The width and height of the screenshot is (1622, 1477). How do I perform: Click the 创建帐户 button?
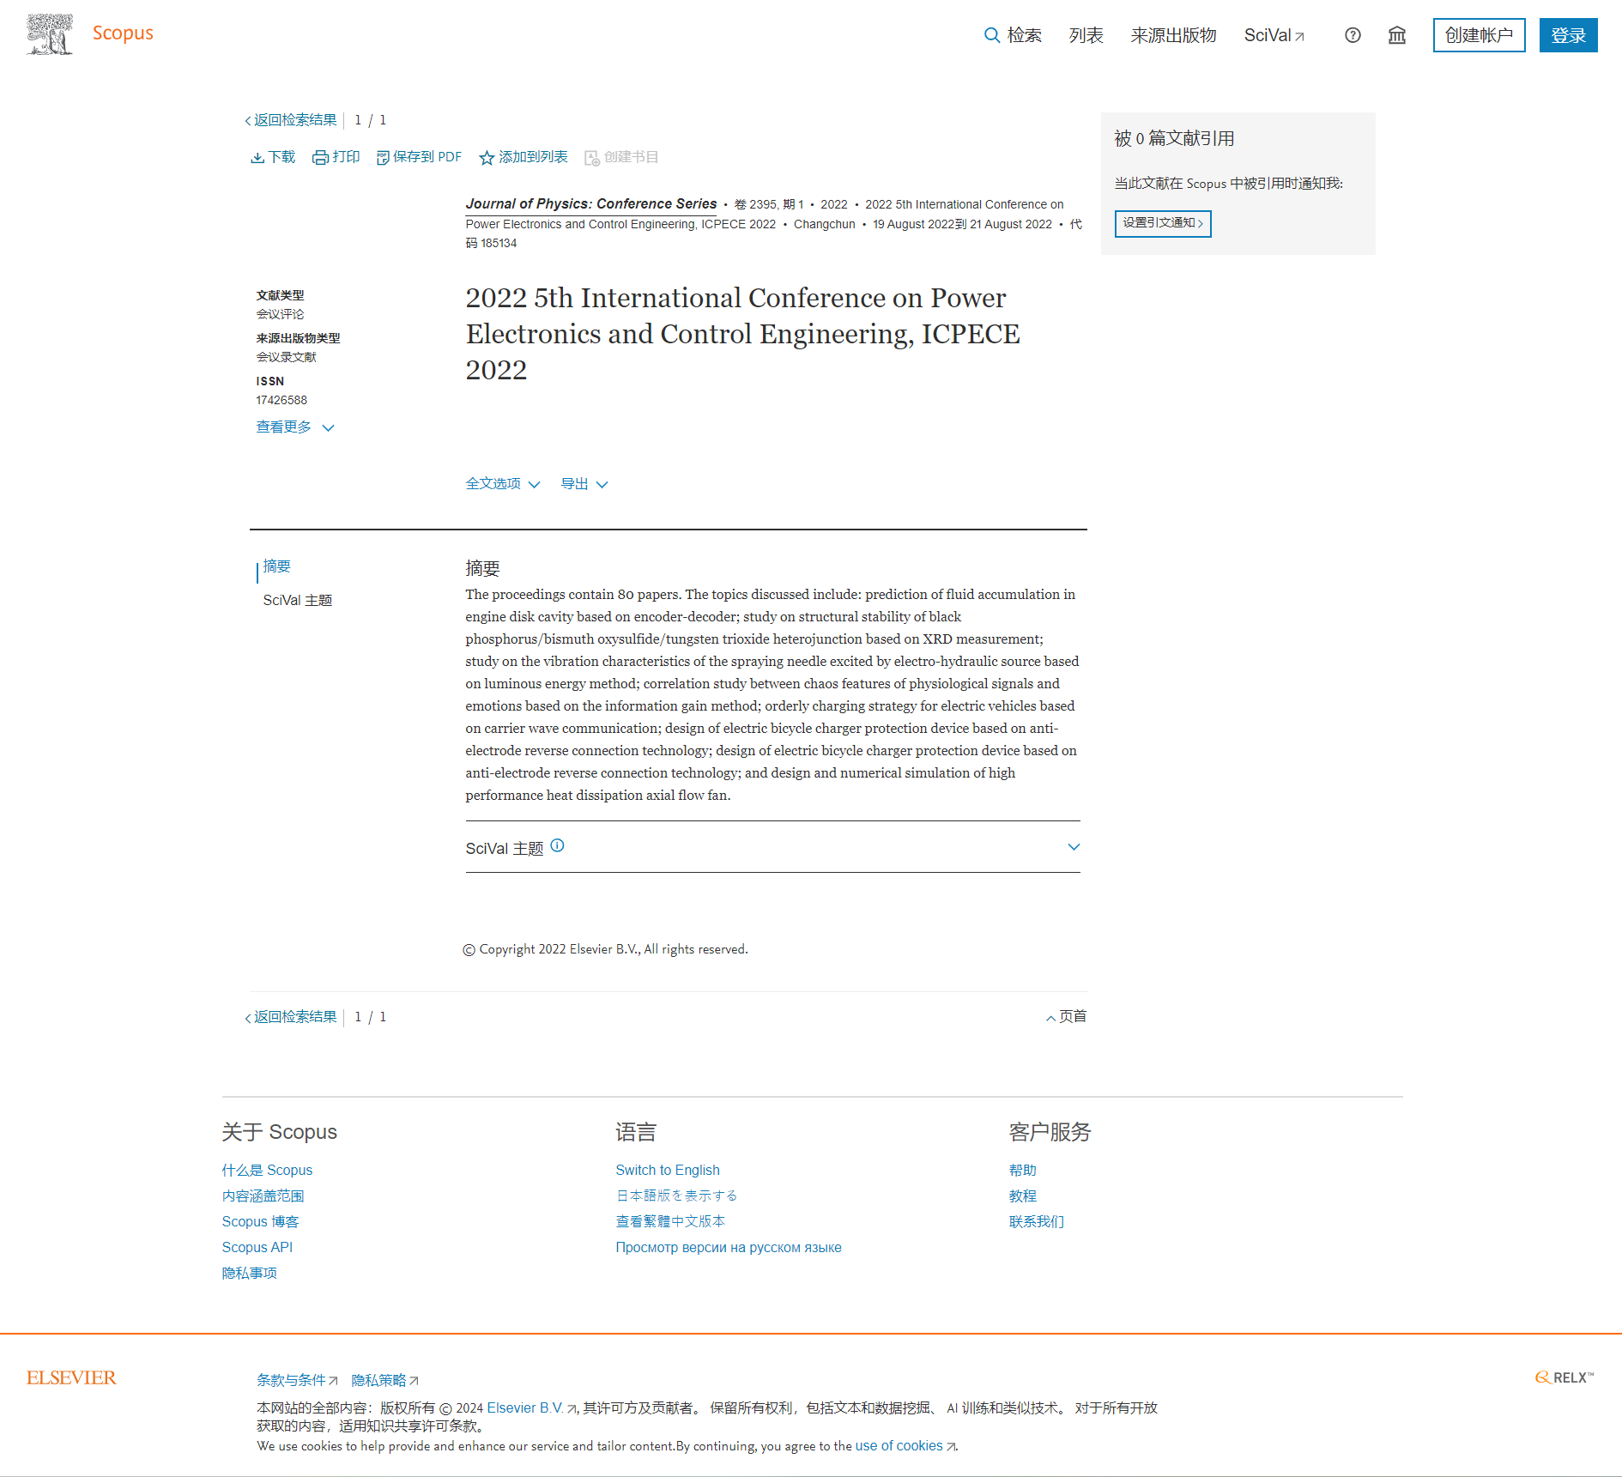pos(1479,35)
